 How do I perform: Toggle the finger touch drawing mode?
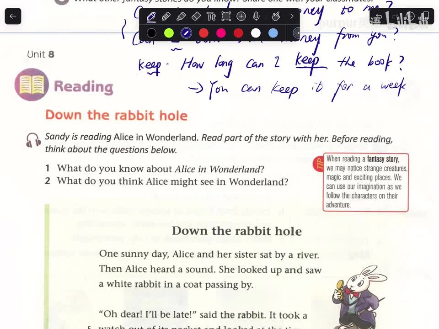tap(276, 16)
